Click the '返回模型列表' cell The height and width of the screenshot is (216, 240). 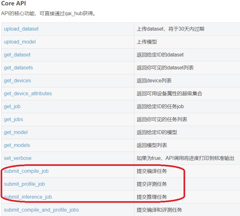point(152,145)
